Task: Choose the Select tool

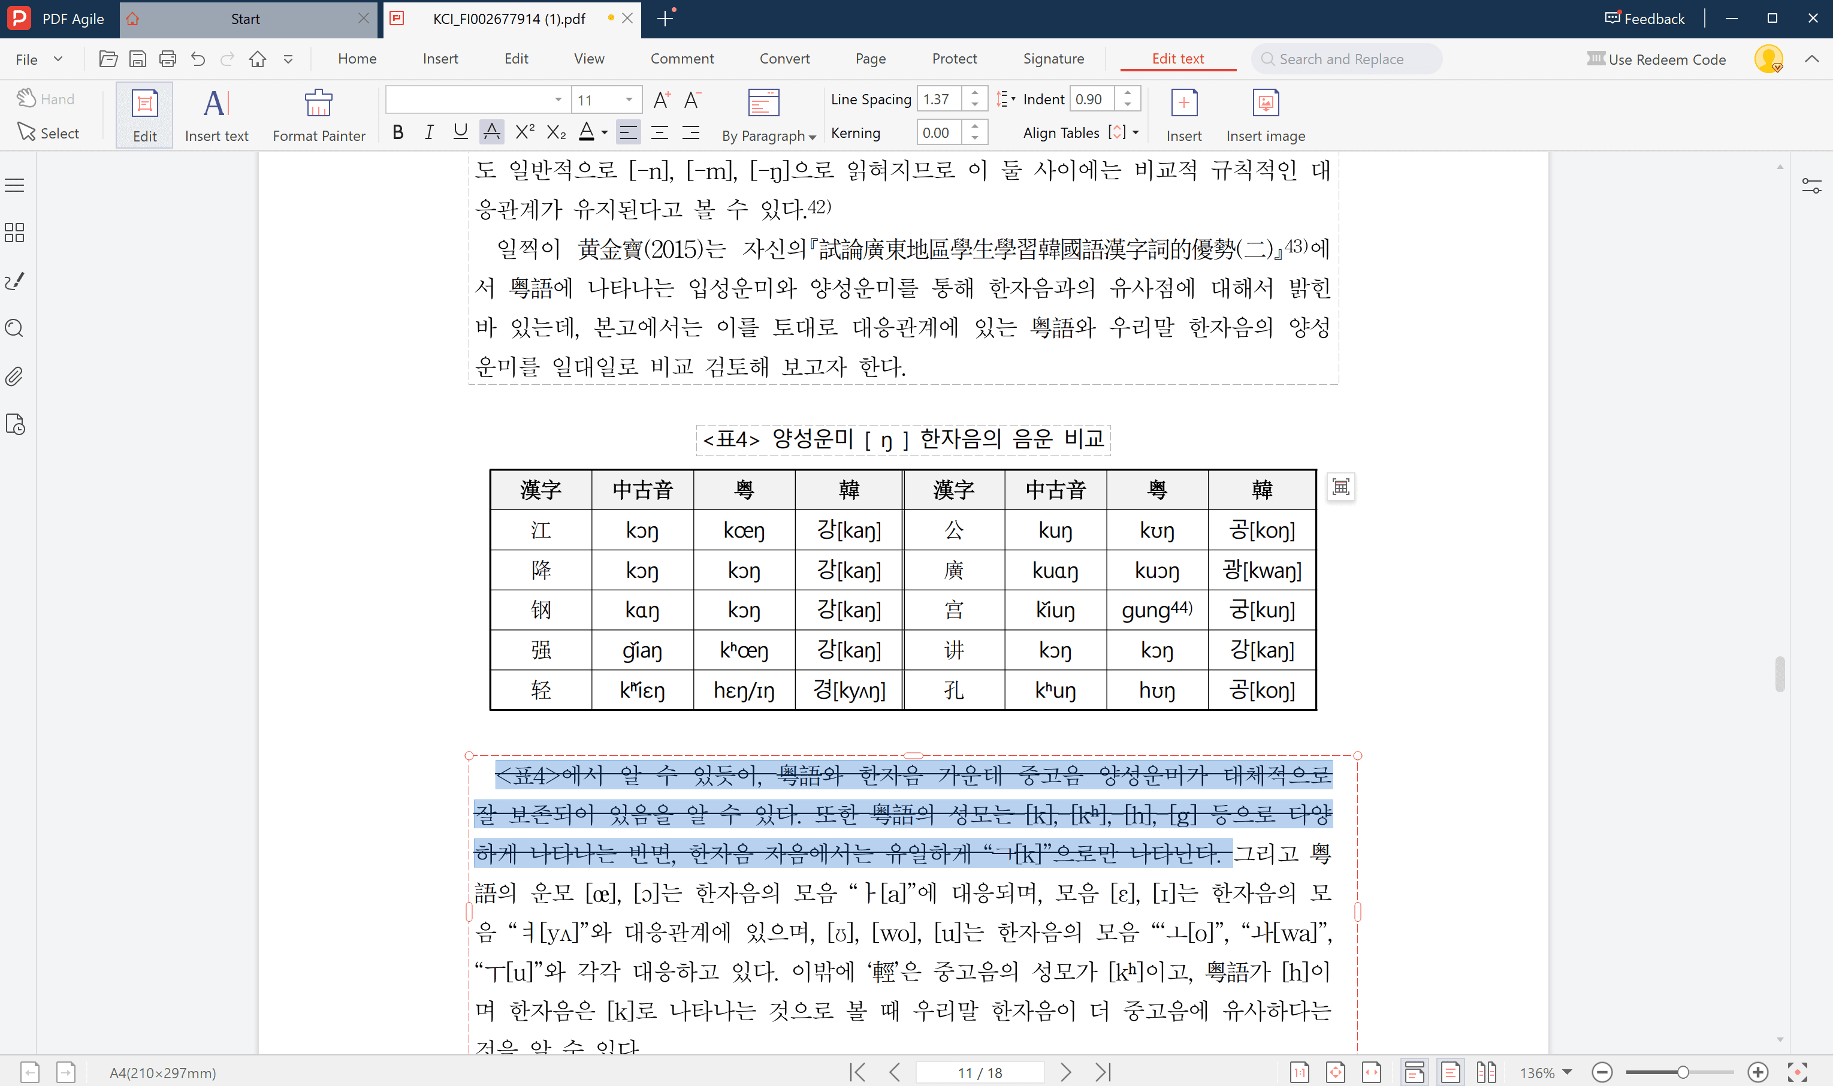Action: pos(49,132)
